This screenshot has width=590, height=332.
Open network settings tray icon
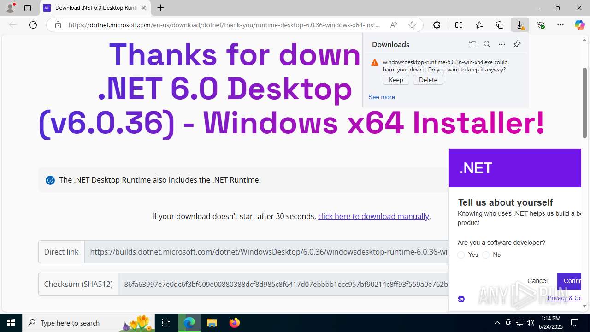pos(519,323)
